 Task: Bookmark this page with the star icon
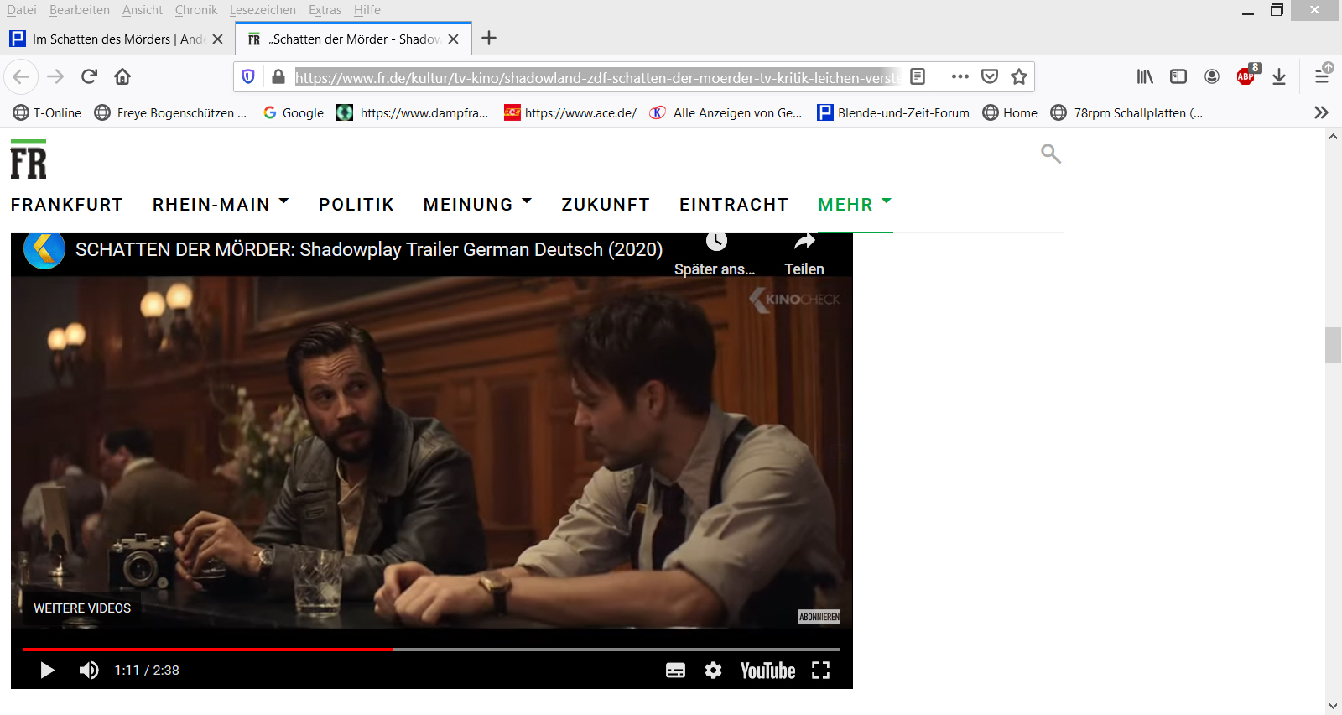[1018, 77]
